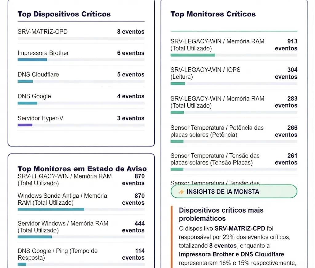Select the Top Monitores Críticos heading
Image resolution: width=315 pixels, height=268 pixels.
(x=213, y=14)
